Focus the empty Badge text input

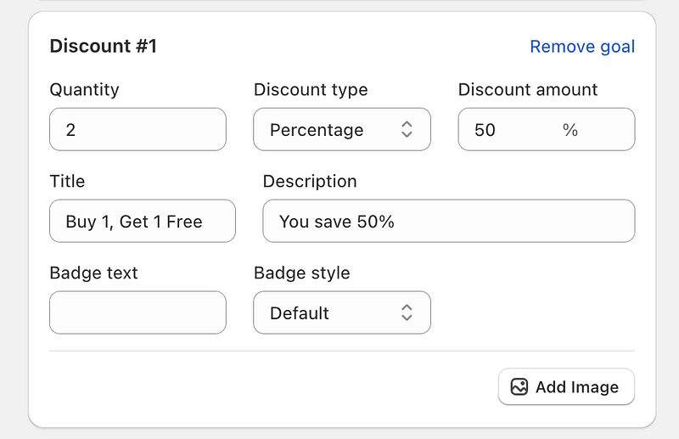(x=137, y=313)
